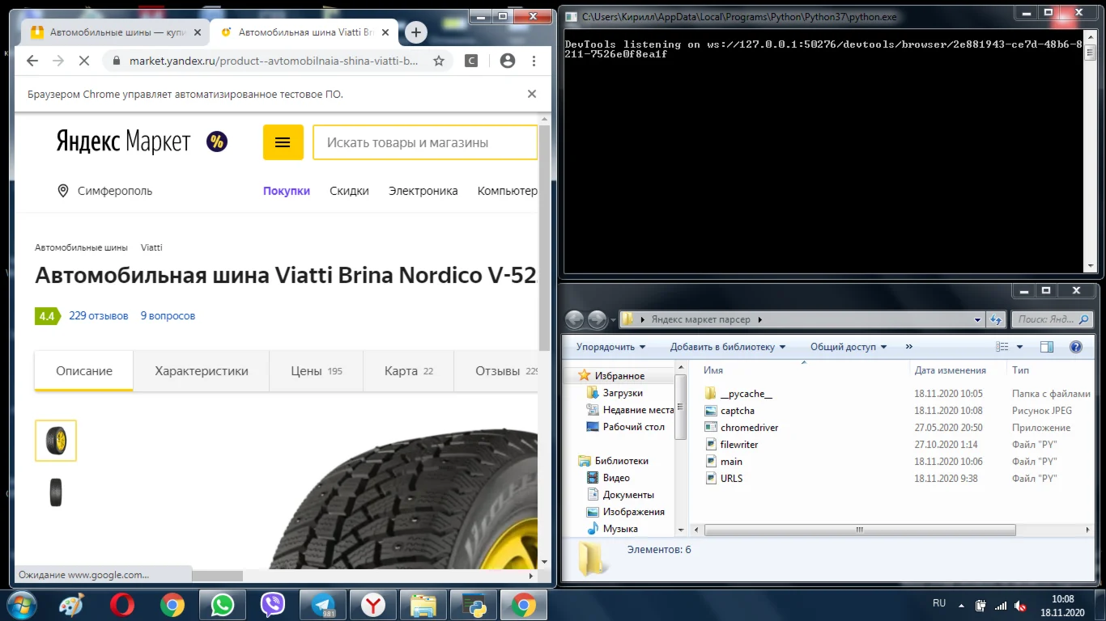1106x621 pixels.
Task: Select the Описание product tab
Action: pyautogui.click(x=84, y=371)
